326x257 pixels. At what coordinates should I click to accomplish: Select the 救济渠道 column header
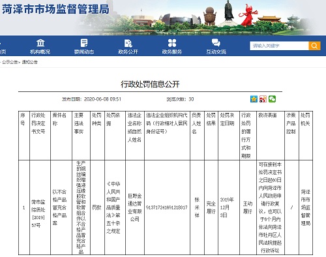click(271, 136)
